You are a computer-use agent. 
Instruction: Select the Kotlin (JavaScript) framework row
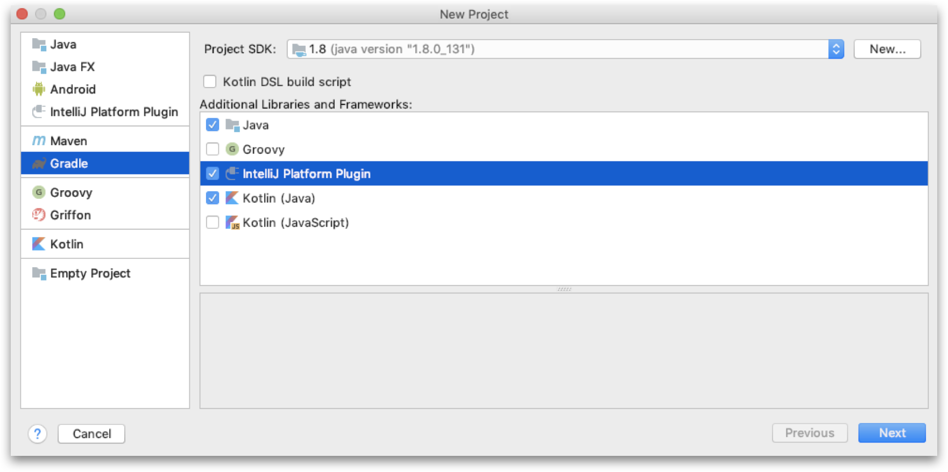click(564, 222)
